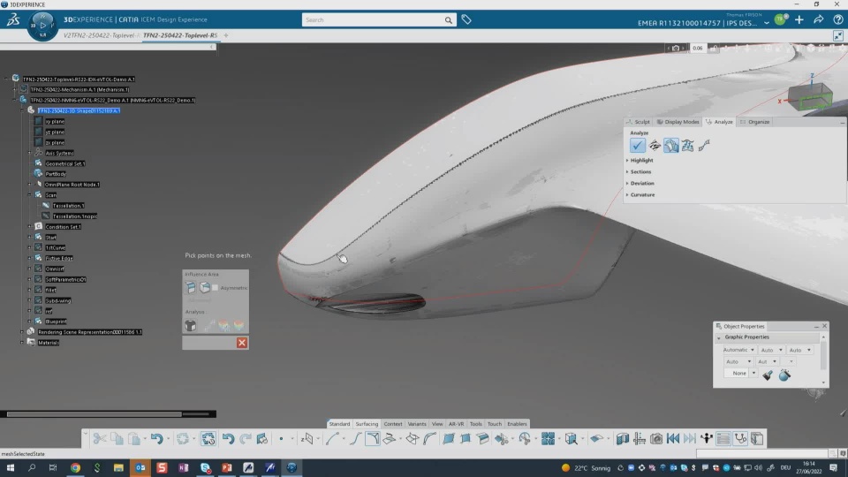Click the search magnifier button
Image resolution: width=848 pixels, height=477 pixels.
[x=449, y=20]
